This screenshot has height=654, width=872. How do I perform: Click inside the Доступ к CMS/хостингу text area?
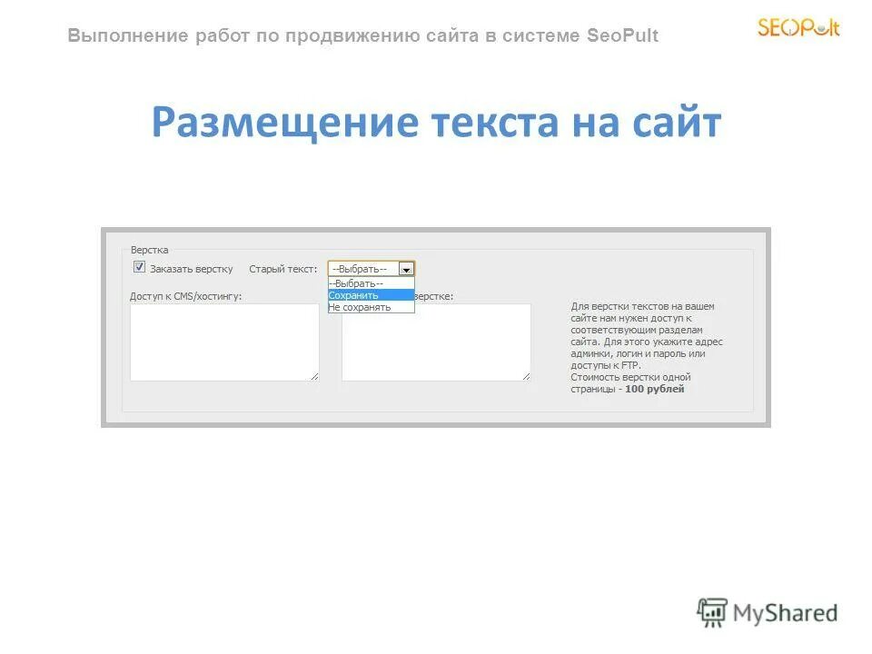coord(223,341)
